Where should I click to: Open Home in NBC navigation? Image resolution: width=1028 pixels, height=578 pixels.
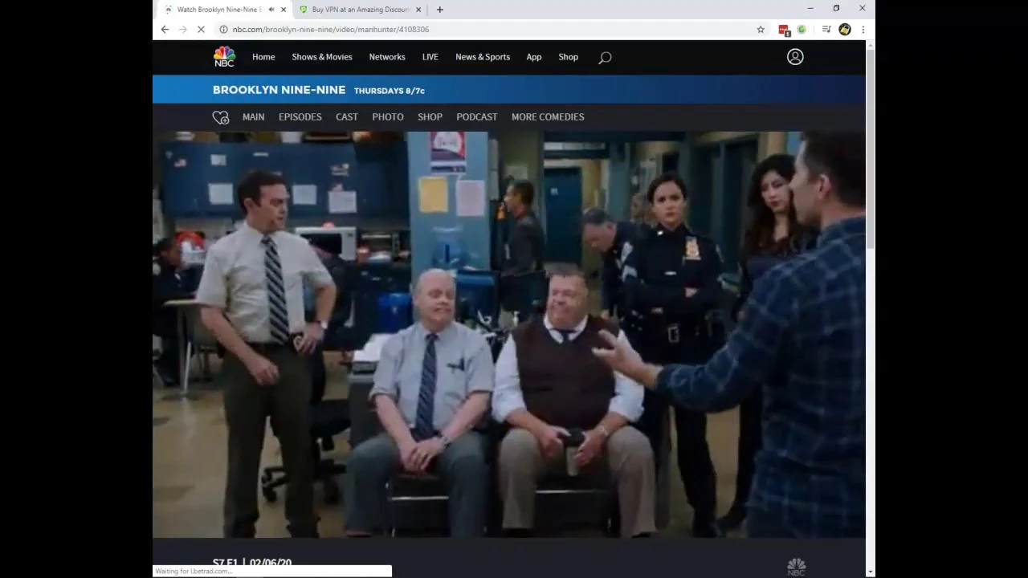coord(263,57)
